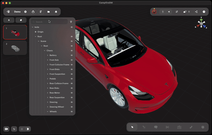Toggle eye icon for Steering Wheel
The width and height of the screenshot is (212, 135).
coord(72,107)
